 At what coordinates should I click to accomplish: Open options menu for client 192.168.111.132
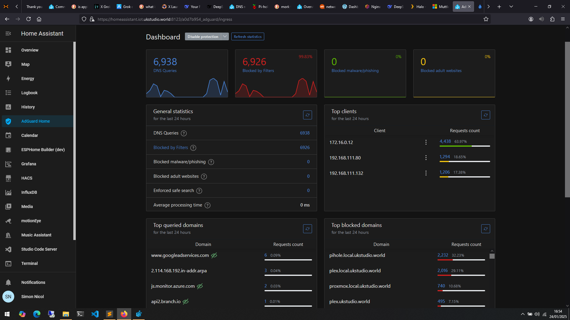(x=426, y=173)
